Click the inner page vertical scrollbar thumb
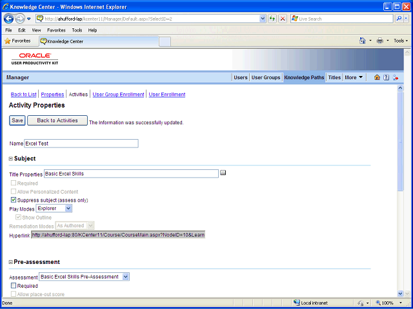The image size is (413, 309). click(x=400, y=142)
